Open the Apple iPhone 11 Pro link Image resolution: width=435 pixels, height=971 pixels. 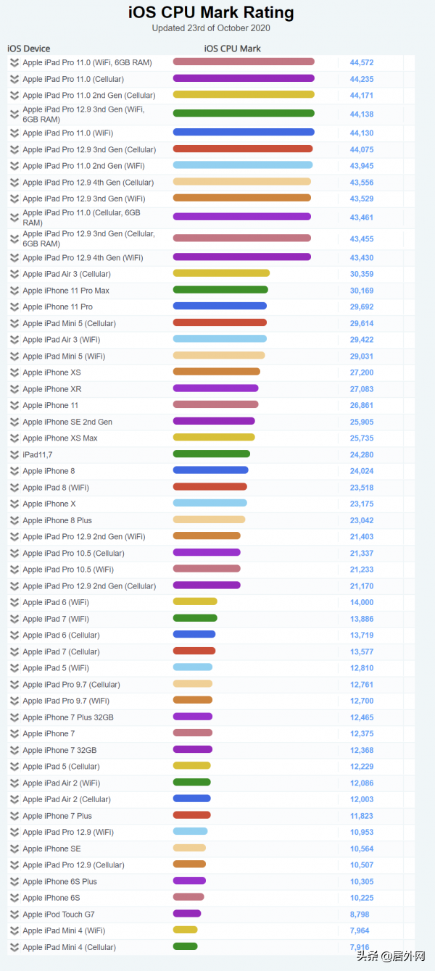coord(57,307)
